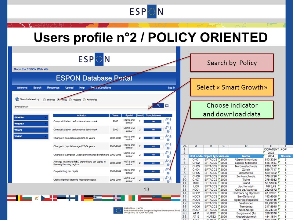Open info for Composit Lisbon benchmark 2006
Screen dimensions: 293x220
point(168,123)
